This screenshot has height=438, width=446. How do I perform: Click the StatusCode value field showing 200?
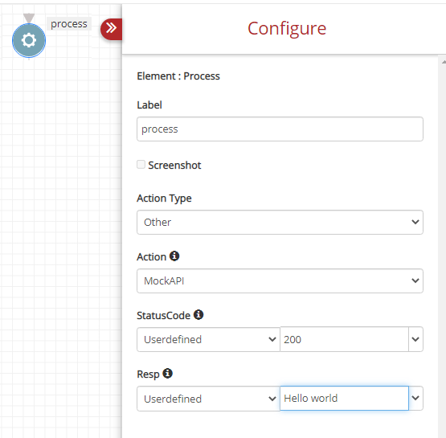click(344, 339)
